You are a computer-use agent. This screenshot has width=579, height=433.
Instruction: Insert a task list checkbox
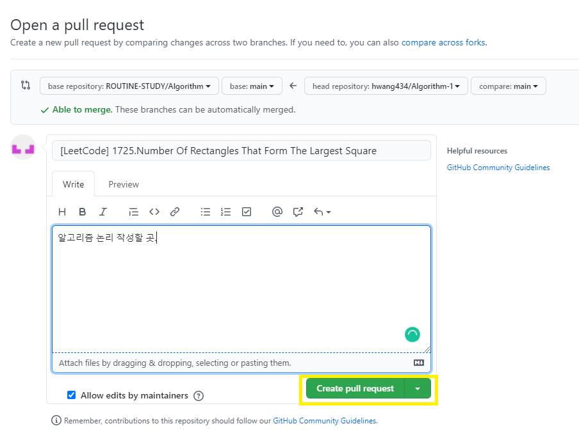[247, 212]
